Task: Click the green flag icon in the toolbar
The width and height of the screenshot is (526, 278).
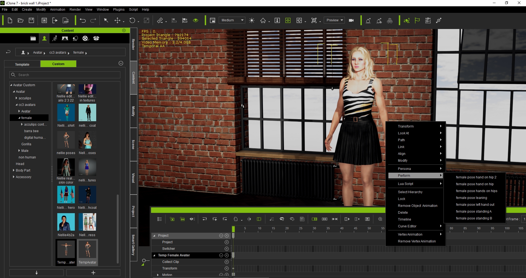Action: (x=417, y=21)
